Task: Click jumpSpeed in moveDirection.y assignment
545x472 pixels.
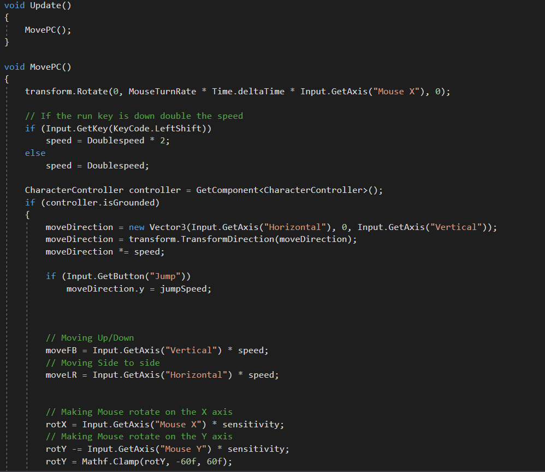Action: coord(185,288)
